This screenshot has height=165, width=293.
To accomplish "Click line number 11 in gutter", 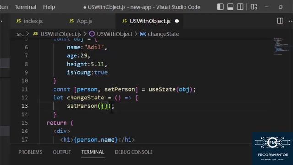I will click(25, 89).
